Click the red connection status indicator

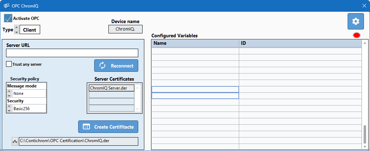coord(356,35)
